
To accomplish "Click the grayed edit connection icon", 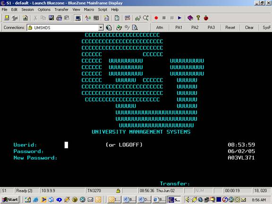I will click(127, 27).
